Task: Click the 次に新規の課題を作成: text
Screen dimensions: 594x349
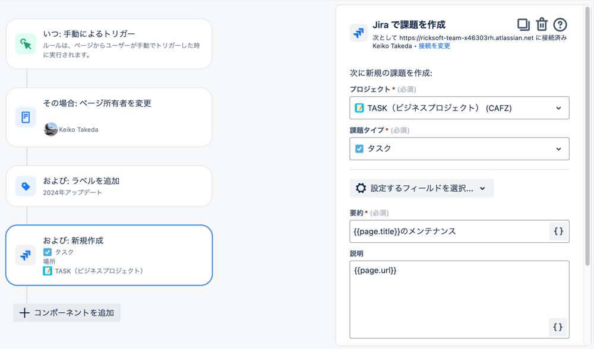Action: 391,73
